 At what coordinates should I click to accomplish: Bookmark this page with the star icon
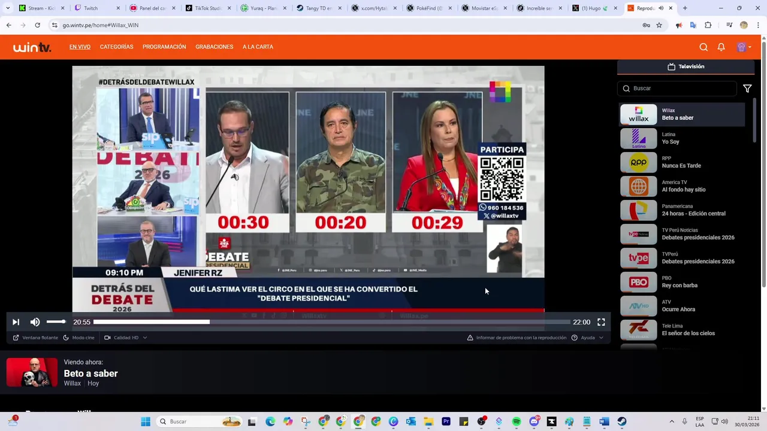(659, 25)
